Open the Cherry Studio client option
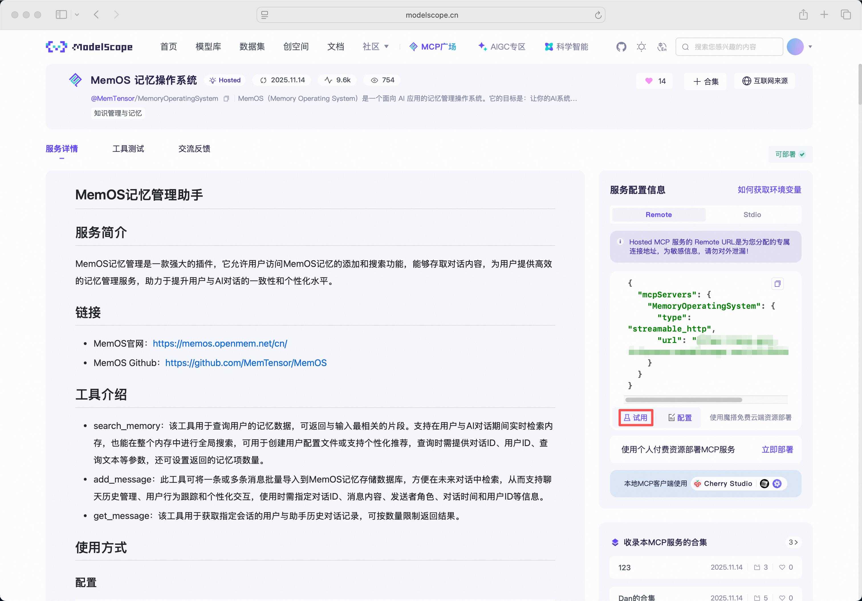 click(723, 484)
